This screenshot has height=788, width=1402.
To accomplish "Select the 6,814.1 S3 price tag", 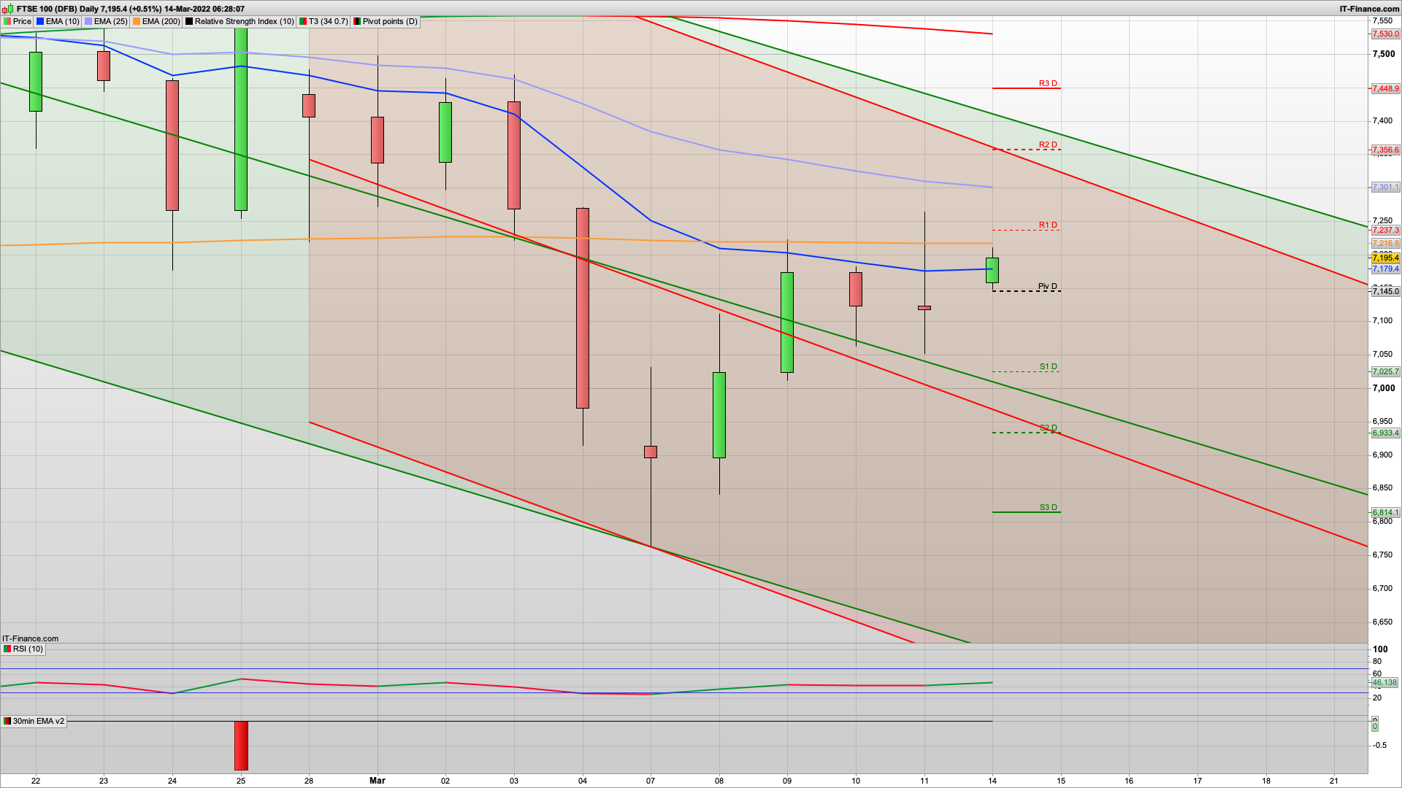I will coord(1385,512).
